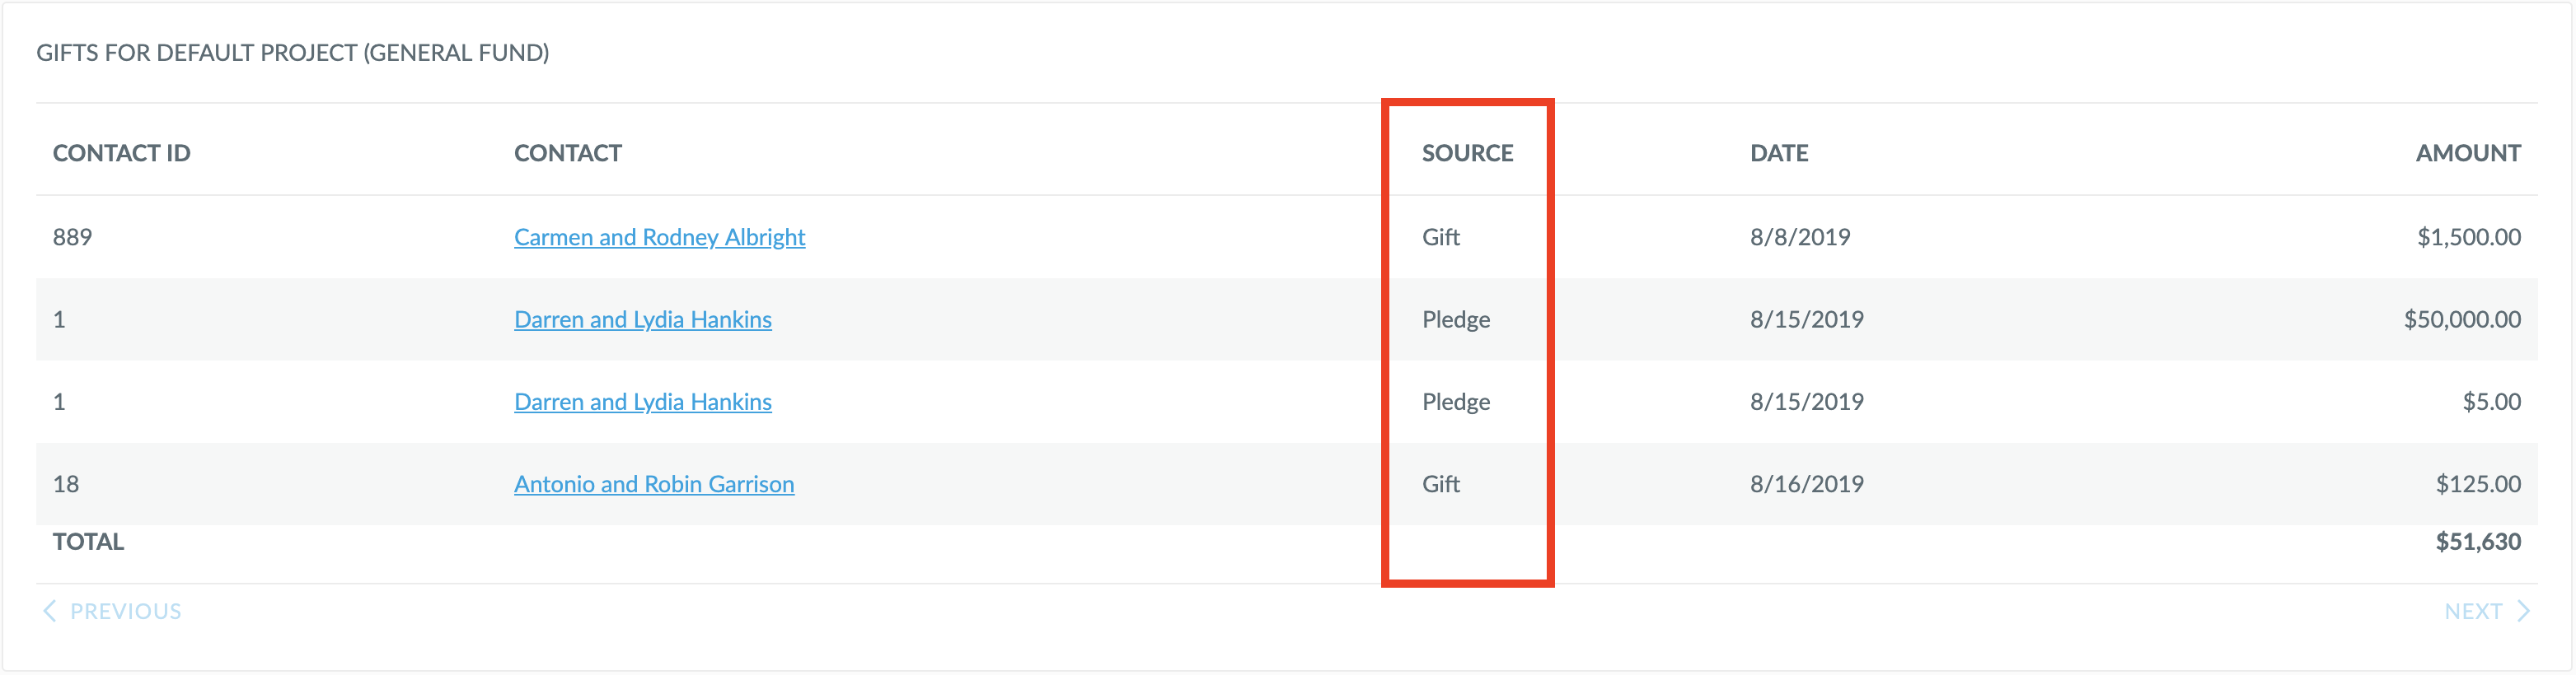Select the $50,000.00 amount cell

(x=2462, y=319)
